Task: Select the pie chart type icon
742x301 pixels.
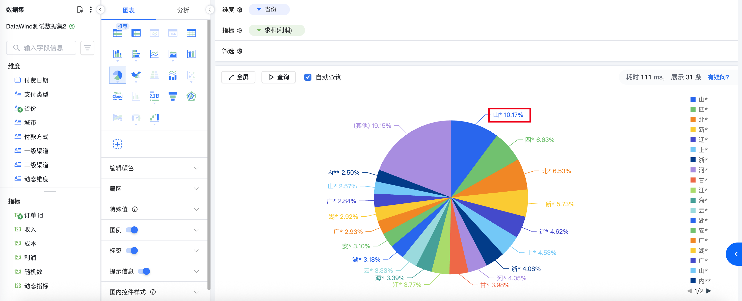Action: pos(118,75)
